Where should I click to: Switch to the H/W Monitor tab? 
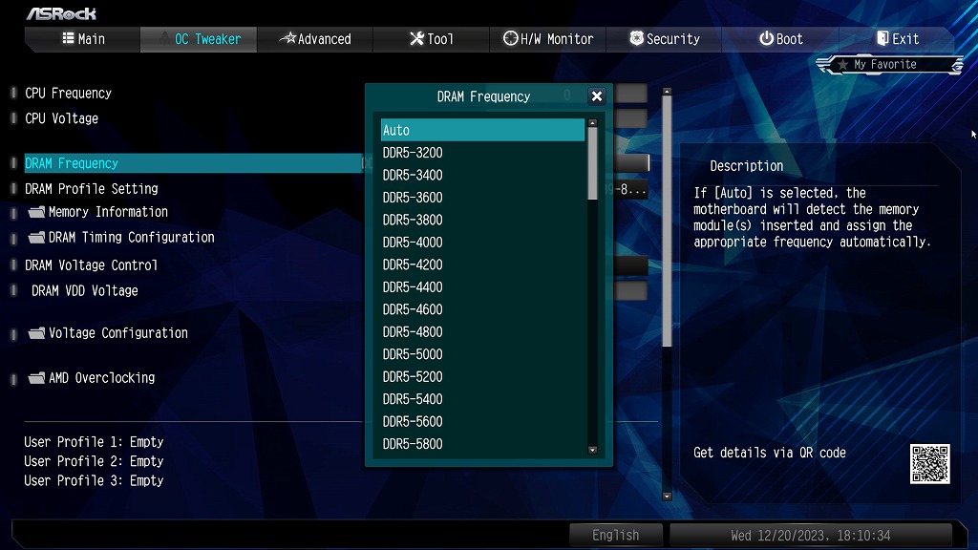coord(547,38)
